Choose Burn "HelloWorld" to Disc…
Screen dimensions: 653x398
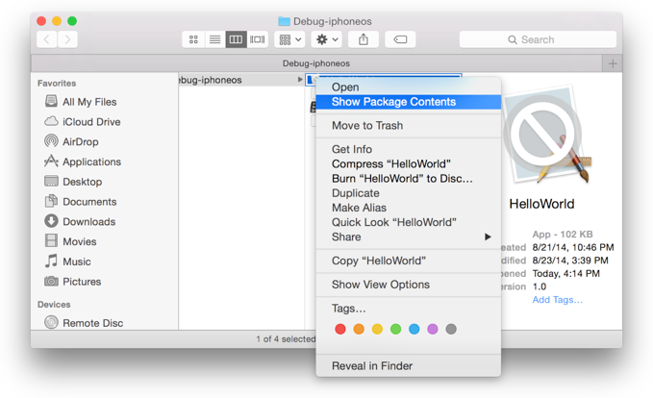click(x=408, y=179)
